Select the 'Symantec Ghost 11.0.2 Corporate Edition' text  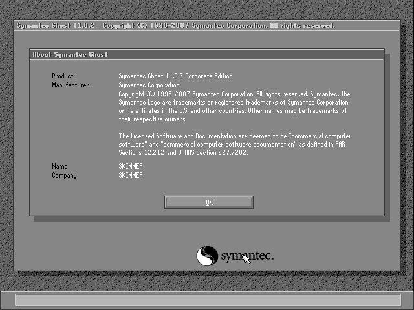point(175,76)
